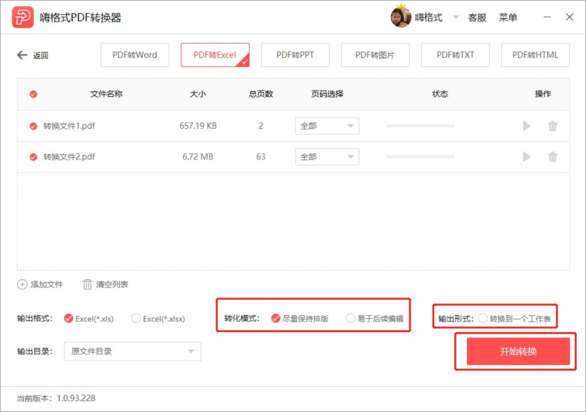Click the 添加文件 plus icon

click(x=22, y=284)
